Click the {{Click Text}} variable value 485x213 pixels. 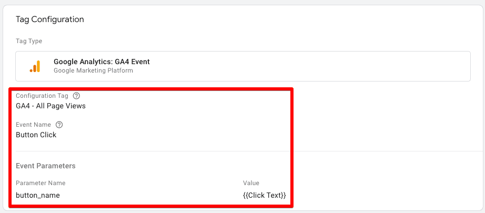[x=265, y=195]
